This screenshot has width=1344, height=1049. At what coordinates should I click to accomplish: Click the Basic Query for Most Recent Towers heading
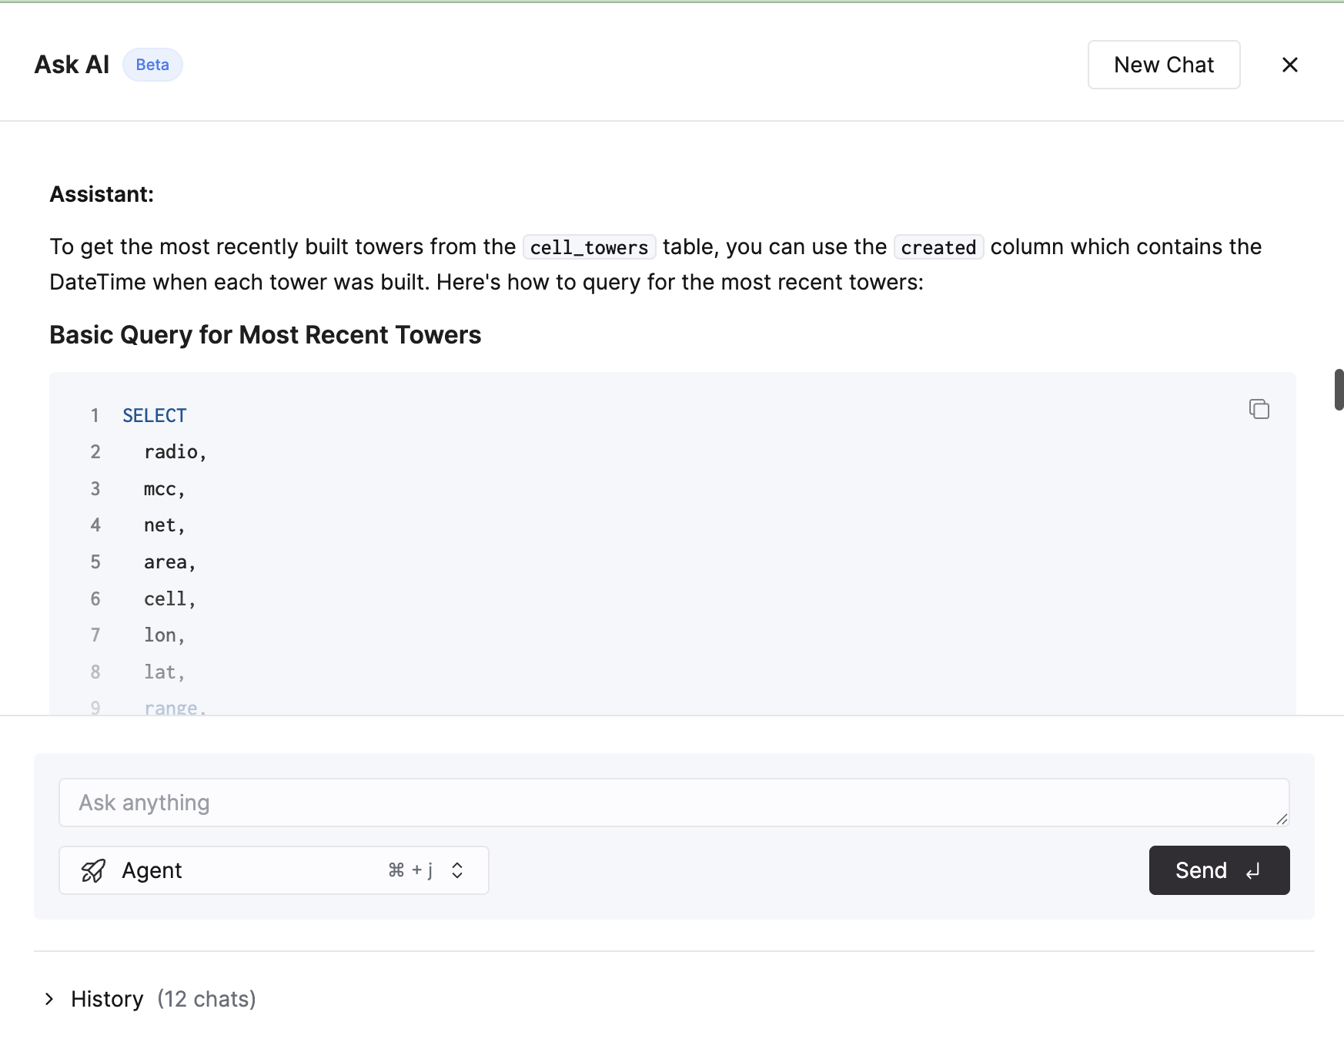265,334
